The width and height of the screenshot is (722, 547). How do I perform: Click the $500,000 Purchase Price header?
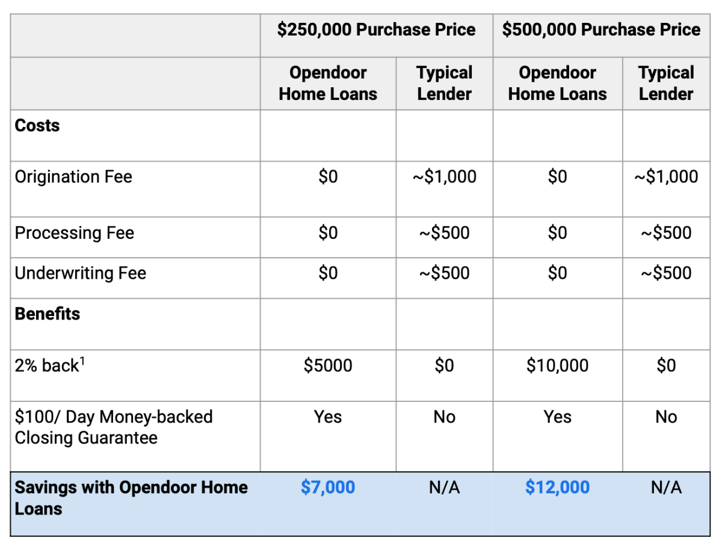601,30
